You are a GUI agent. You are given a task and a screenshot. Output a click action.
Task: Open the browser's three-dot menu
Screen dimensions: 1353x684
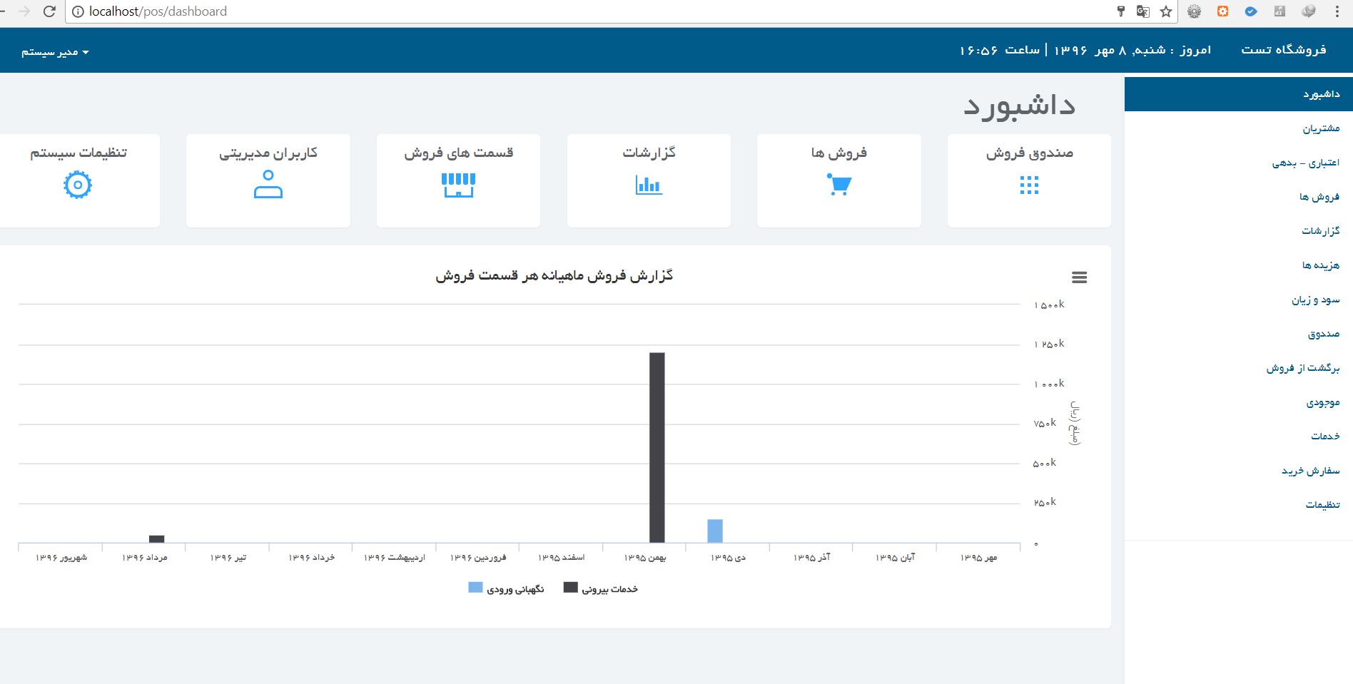click(x=1337, y=11)
